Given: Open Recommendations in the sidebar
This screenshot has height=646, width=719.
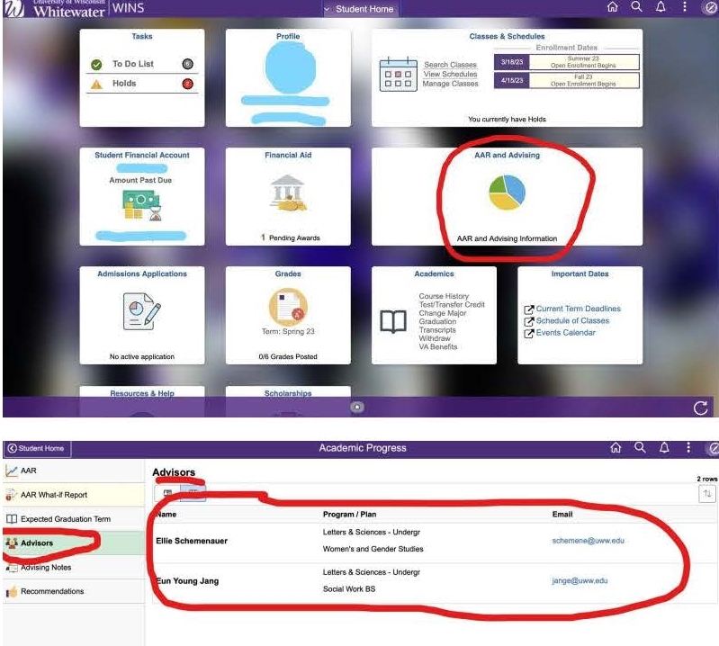Looking at the screenshot, I should pos(74,591).
